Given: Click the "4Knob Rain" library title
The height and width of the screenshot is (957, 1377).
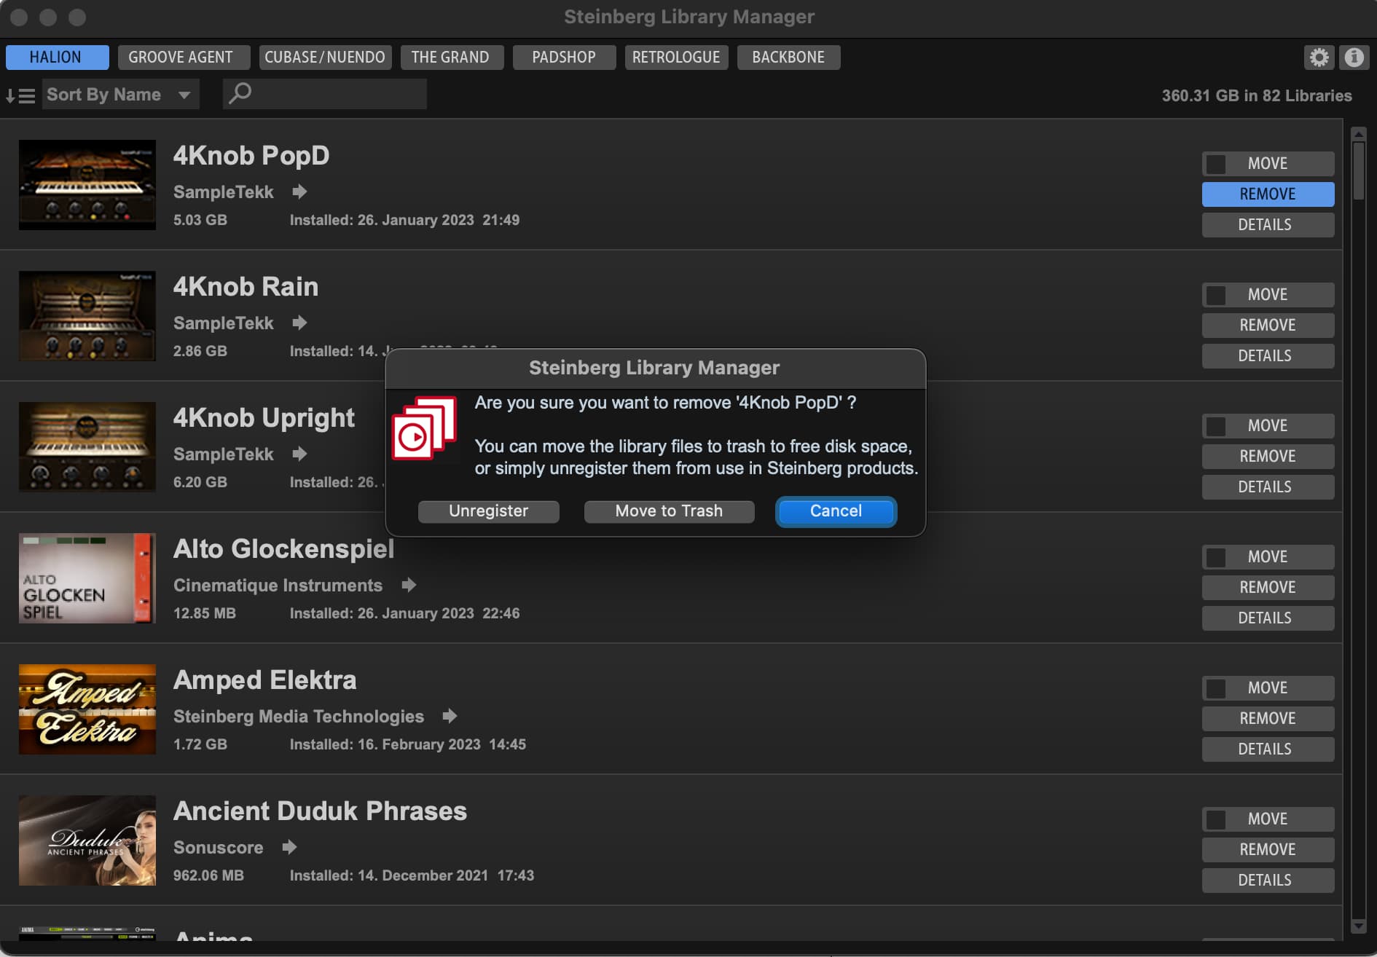Looking at the screenshot, I should coord(246,287).
